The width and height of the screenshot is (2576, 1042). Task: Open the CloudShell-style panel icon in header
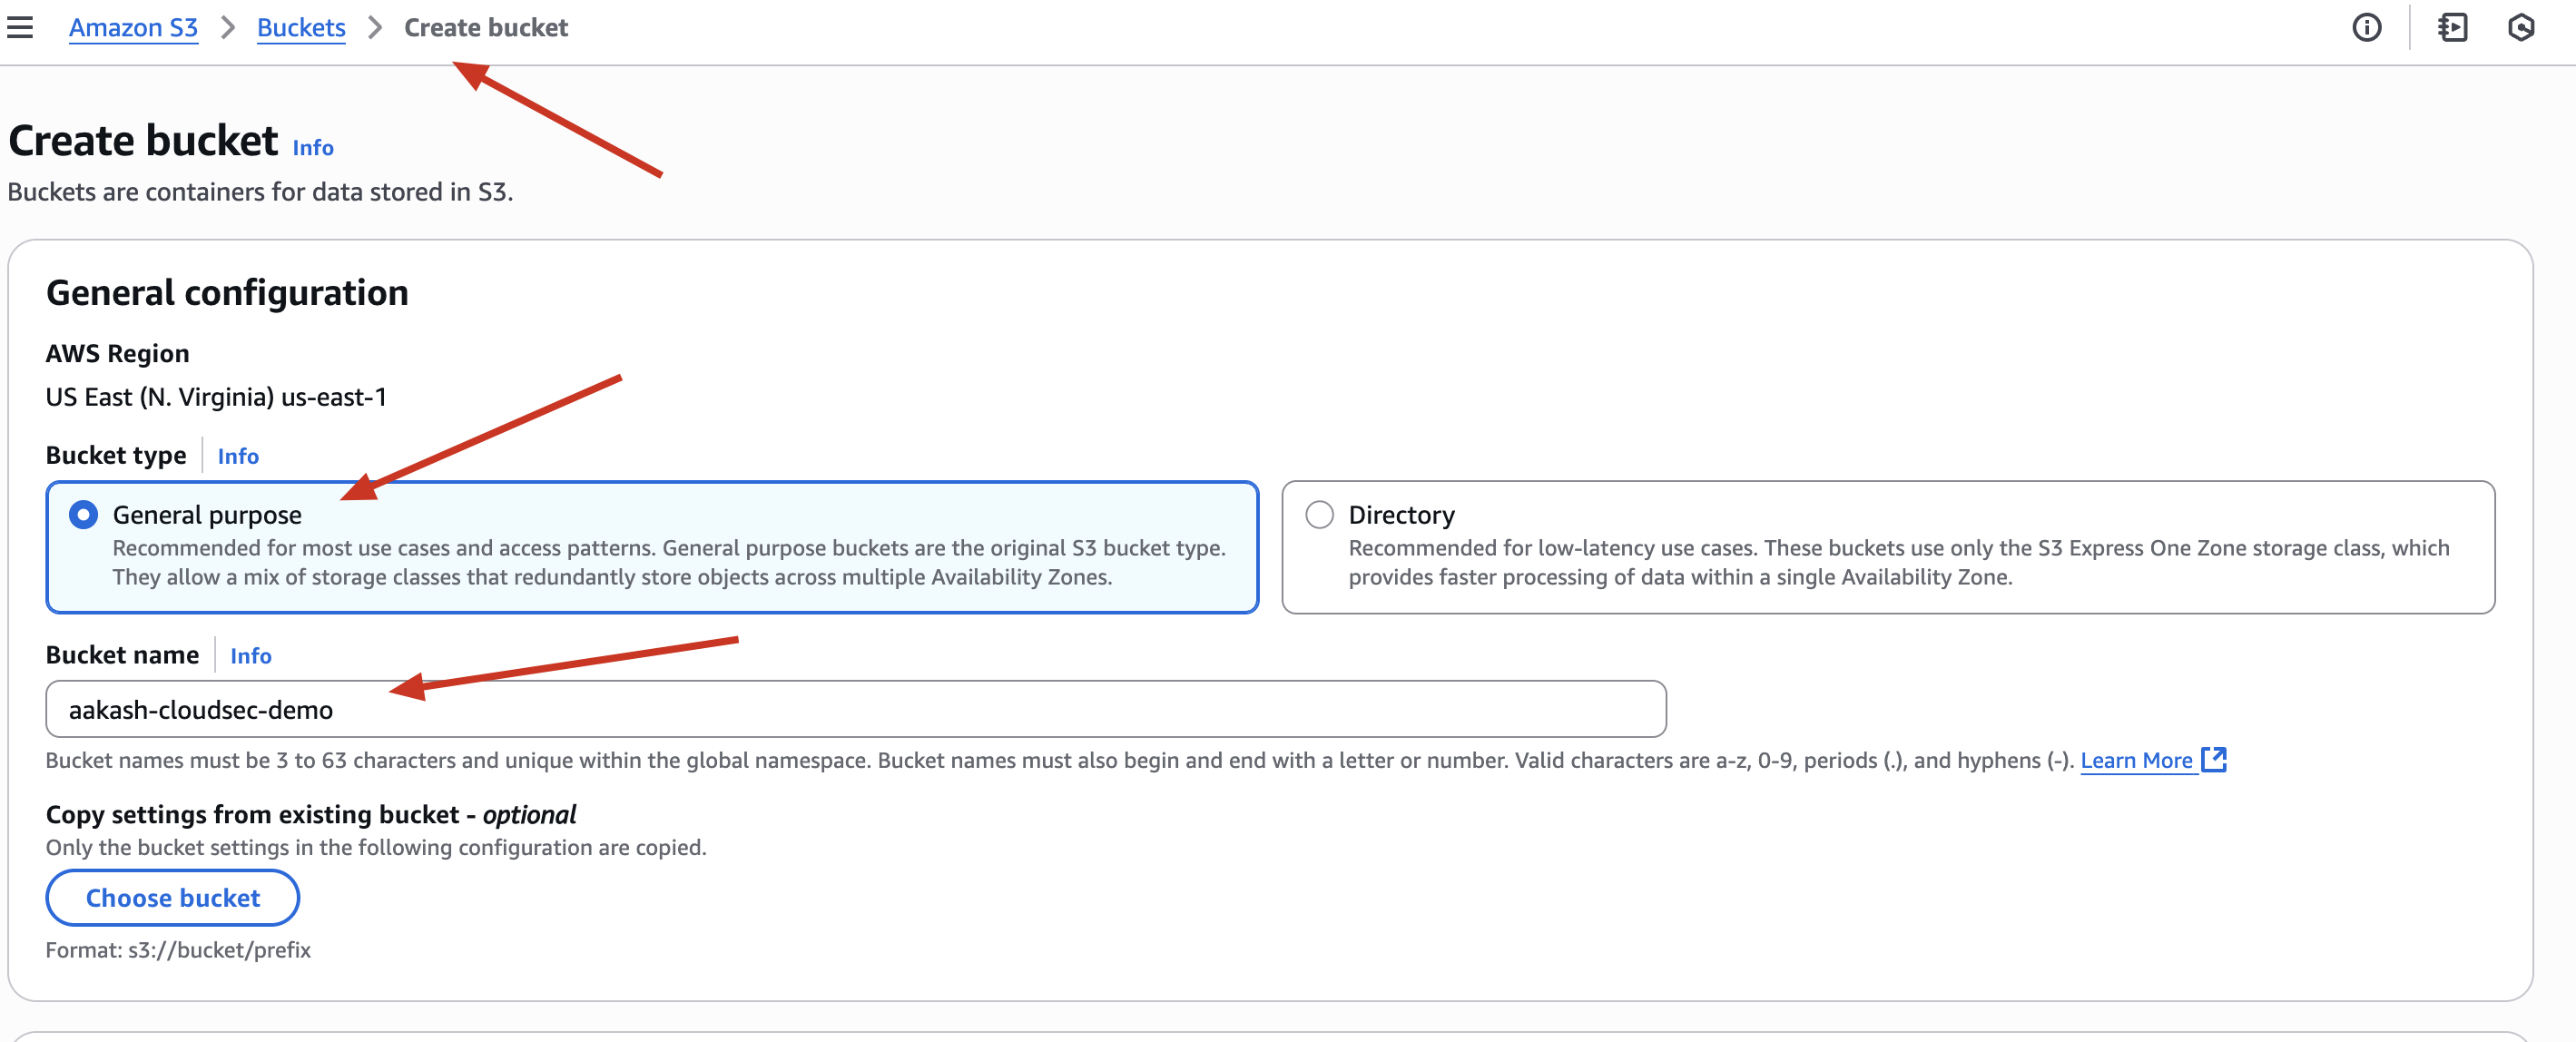(2452, 27)
